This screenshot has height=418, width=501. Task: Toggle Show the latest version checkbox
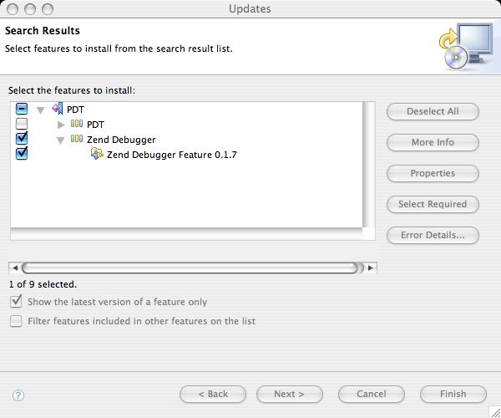coord(16,302)
